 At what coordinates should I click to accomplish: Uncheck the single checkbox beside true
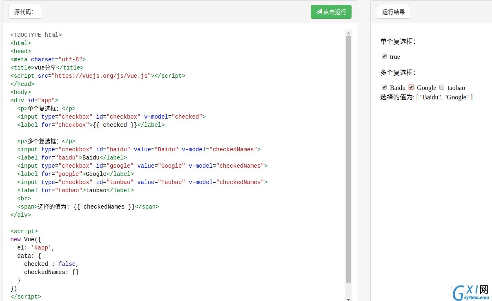pos(384,56)
